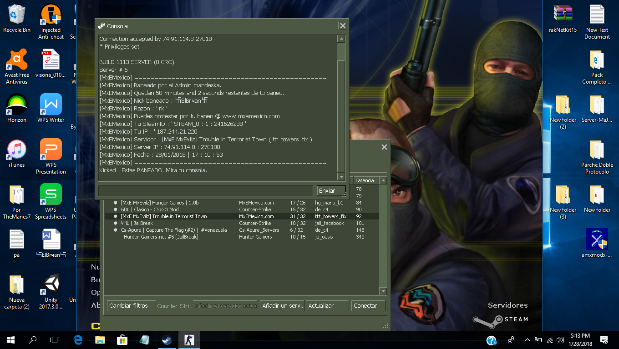
Task: Open the Por TheManes7 folder
Action: (x=17, y=202)
